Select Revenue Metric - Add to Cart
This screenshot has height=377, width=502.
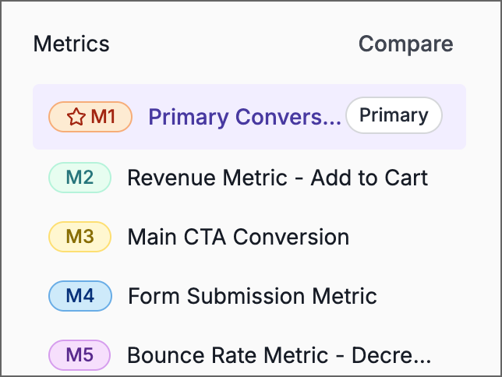278,178
